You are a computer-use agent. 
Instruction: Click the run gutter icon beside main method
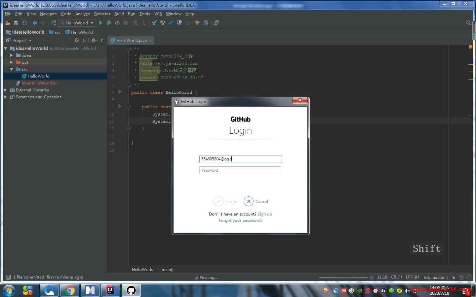pos(120,106)
